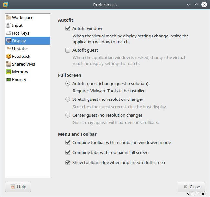Click 'Guest may appear with borders or scrollbars.'
Viewport: 210px width, 197px height.
(116, 123)
